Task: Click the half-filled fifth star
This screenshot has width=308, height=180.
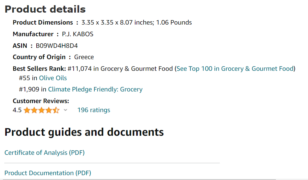Action: pos(56,110)
